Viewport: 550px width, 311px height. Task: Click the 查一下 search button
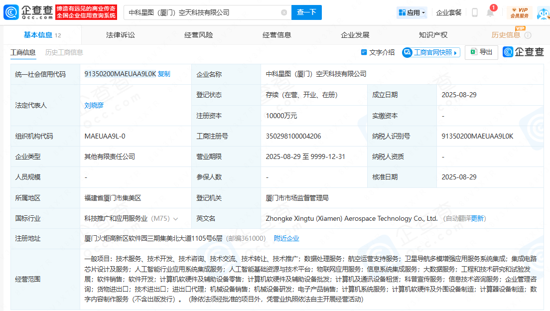306,12
